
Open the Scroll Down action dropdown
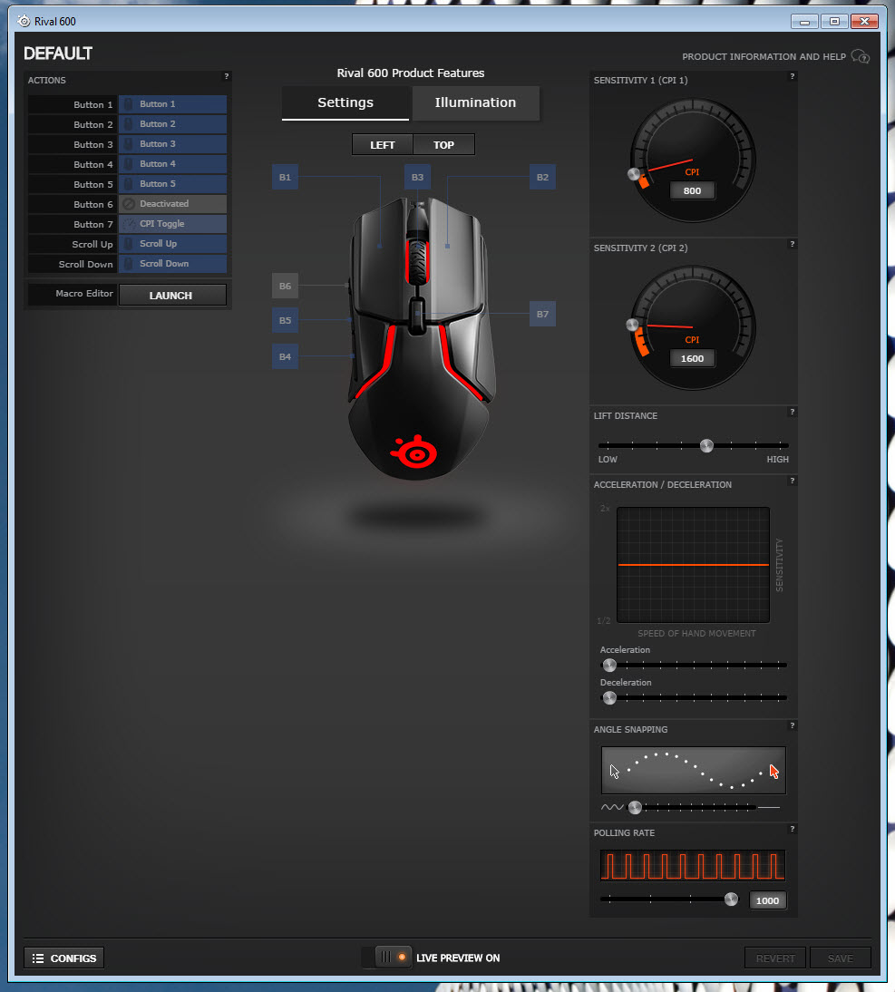[172, 264]
